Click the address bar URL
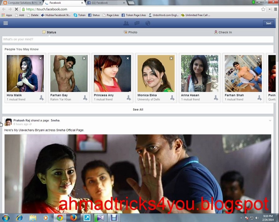Image resolution: width=279 pixels, height=222 pixels. pos(47,9)
